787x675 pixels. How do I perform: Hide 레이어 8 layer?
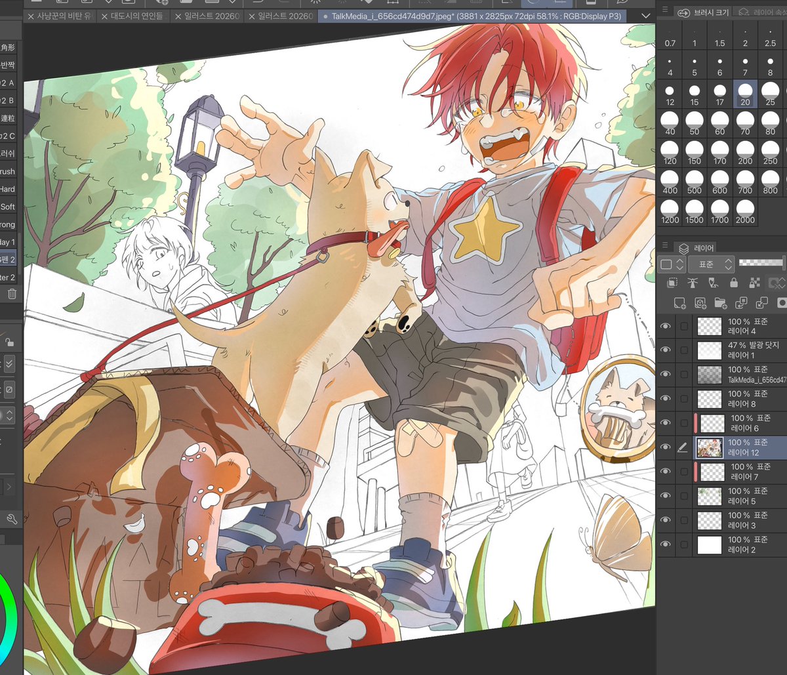[x=666, y=399]
